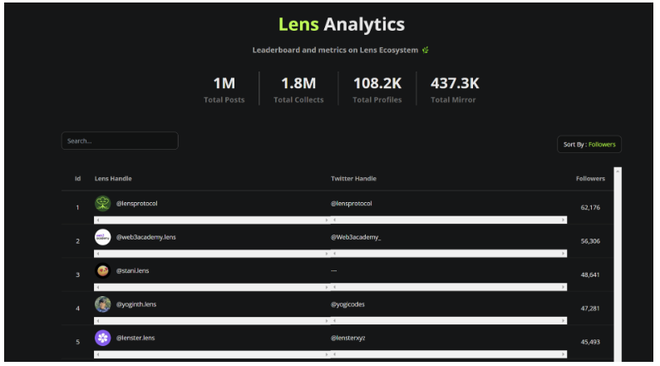
Task: Open the @lenster.lens Lens handle
Action: pos(135,338)
